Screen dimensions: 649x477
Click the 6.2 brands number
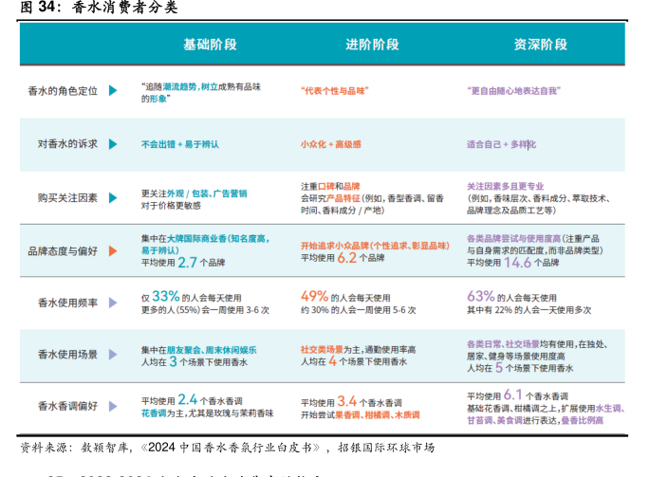(x=345, y=257)
